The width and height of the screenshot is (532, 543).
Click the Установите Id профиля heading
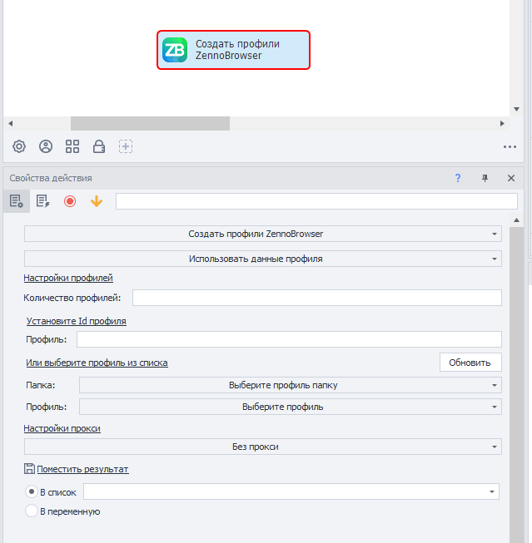[x=77, y=321]
